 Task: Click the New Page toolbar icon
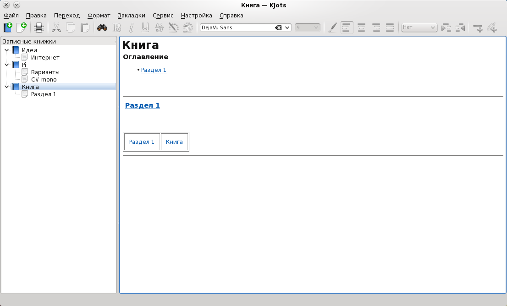[x=21, y=27]
